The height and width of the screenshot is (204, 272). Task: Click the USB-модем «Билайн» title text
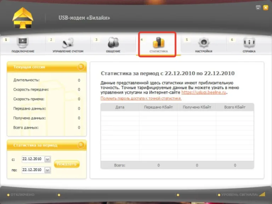[x=84, y=18]
